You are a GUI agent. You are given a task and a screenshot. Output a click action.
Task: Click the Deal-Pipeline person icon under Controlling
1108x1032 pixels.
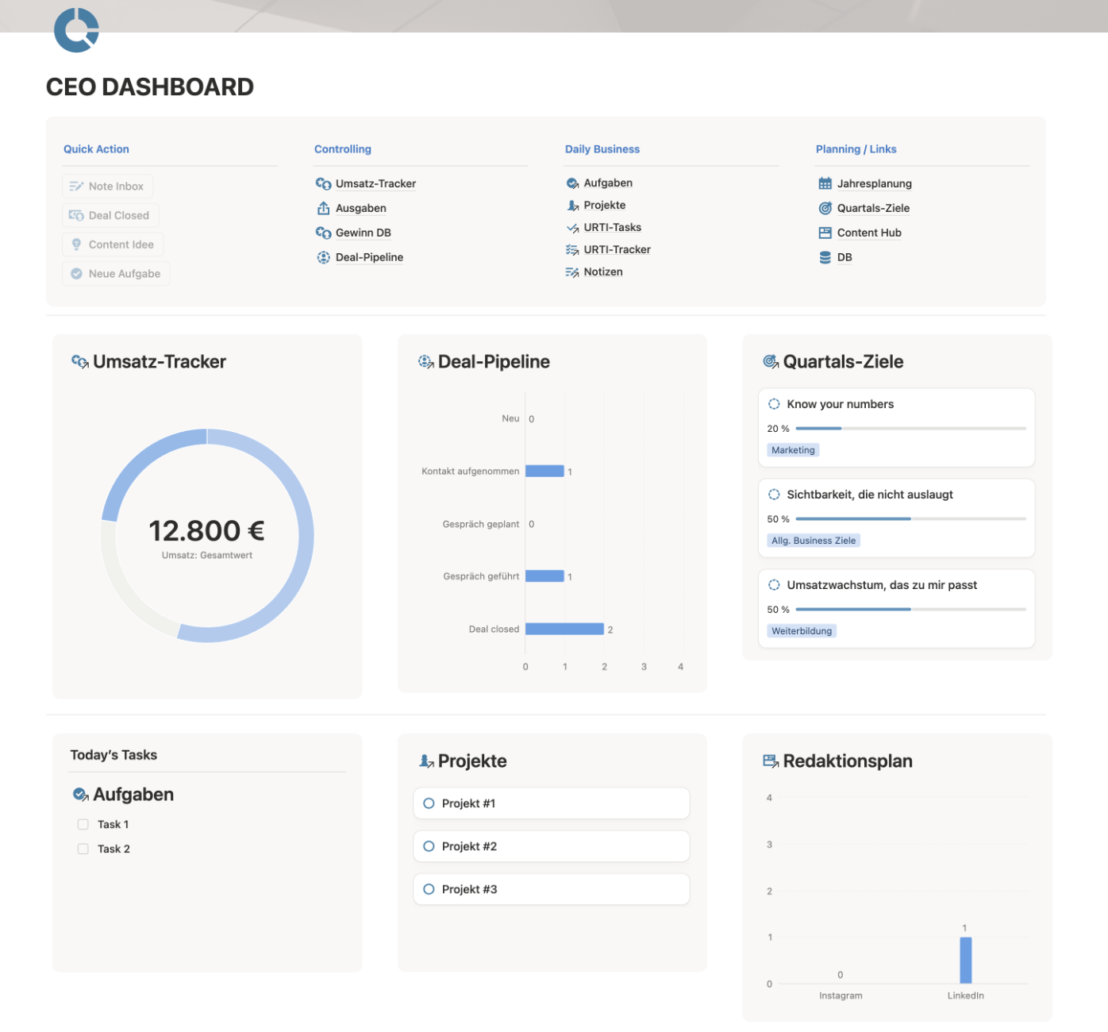point(323,257)
